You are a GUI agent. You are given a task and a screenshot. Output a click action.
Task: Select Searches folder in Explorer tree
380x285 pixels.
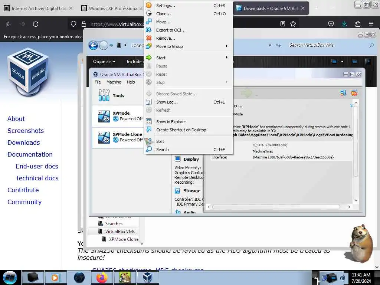click(114, 224)
